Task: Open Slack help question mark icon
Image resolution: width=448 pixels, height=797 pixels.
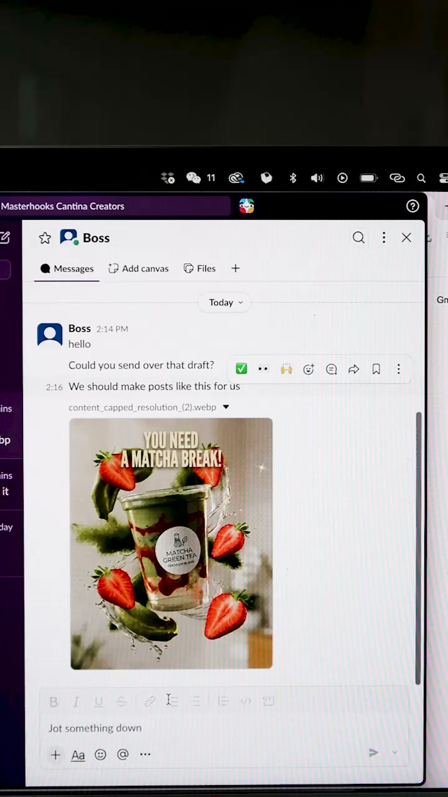Action: click(413, 206)
